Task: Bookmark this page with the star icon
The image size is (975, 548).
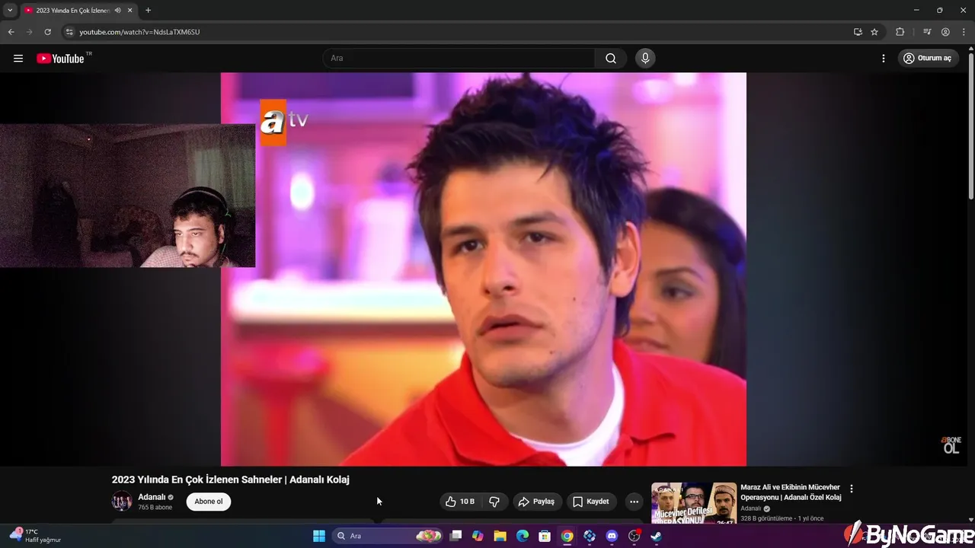Action: pos(874,32)
